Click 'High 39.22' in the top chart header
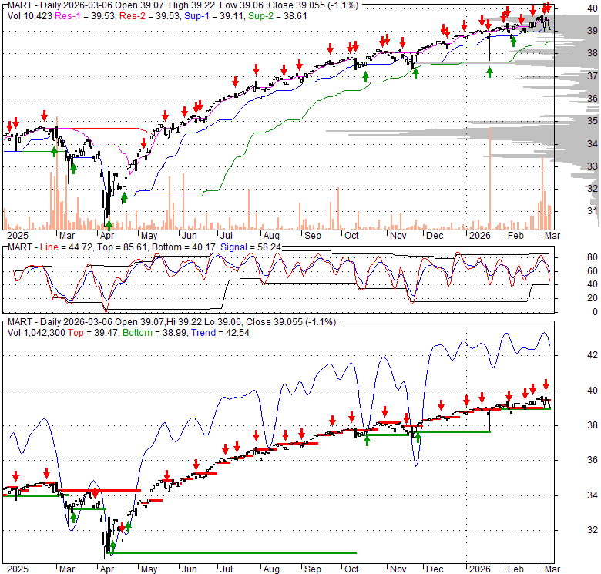 (193, 5)
